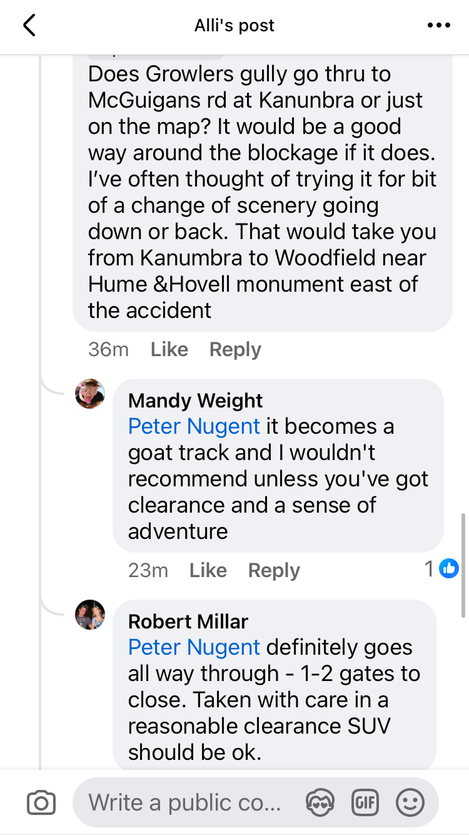The width and height of the screenshot is (469, 835).
Task: Reply to the 36m-old comment
Action: tap(235, 349)
